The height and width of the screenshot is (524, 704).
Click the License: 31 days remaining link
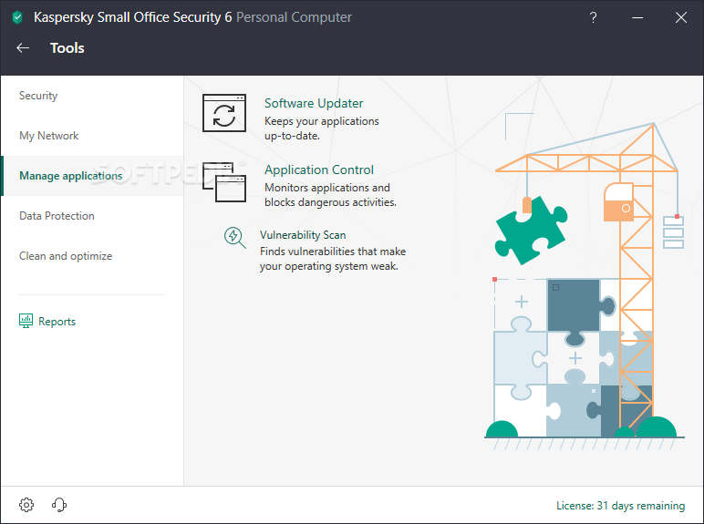620,506
